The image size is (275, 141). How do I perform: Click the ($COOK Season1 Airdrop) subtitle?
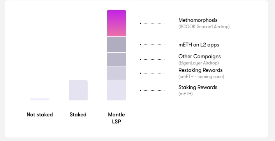[x=204, y=27]
